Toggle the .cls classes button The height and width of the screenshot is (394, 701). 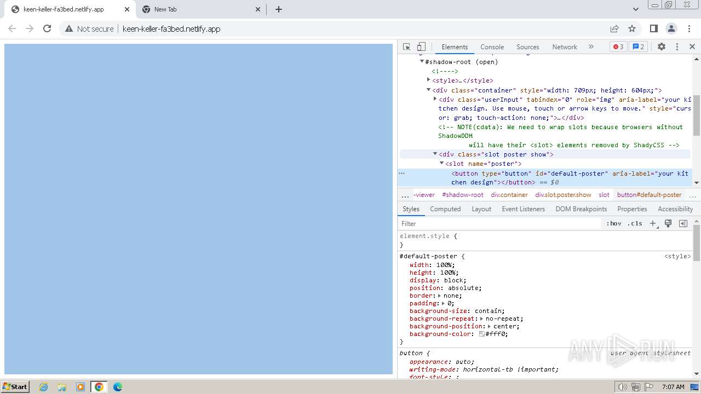click(x=635, y=223)
